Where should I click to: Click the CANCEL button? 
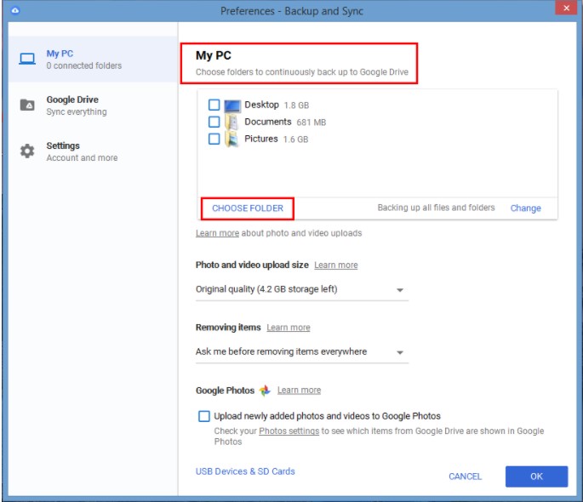click(x=466, y=476)
